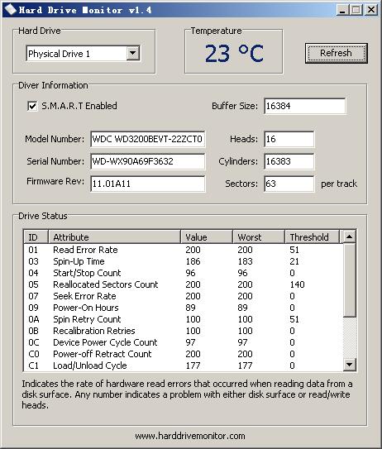Select the Start/Stop Count row
This screenshot has width=382, height=449.
click(184, 273)
